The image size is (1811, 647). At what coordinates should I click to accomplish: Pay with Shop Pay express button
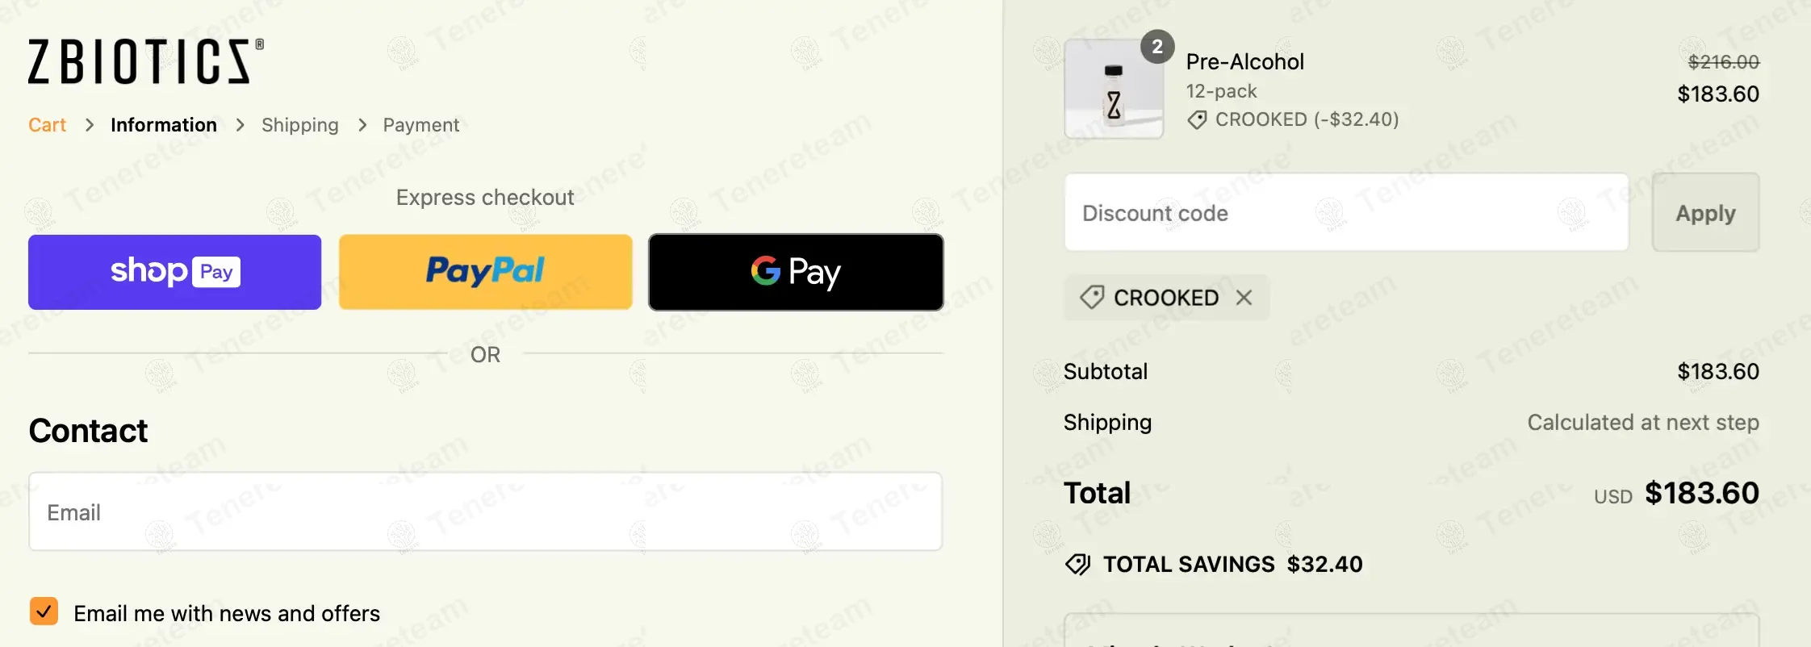coord(174,272)
